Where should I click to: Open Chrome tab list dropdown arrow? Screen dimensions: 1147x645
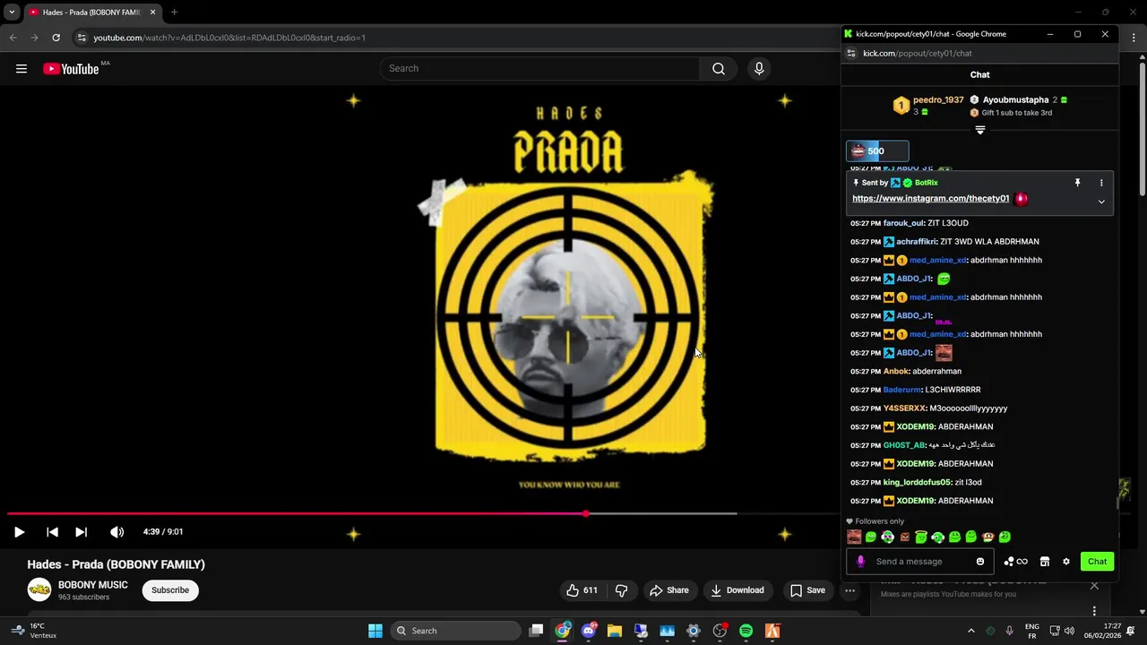(x=12, y=13)
